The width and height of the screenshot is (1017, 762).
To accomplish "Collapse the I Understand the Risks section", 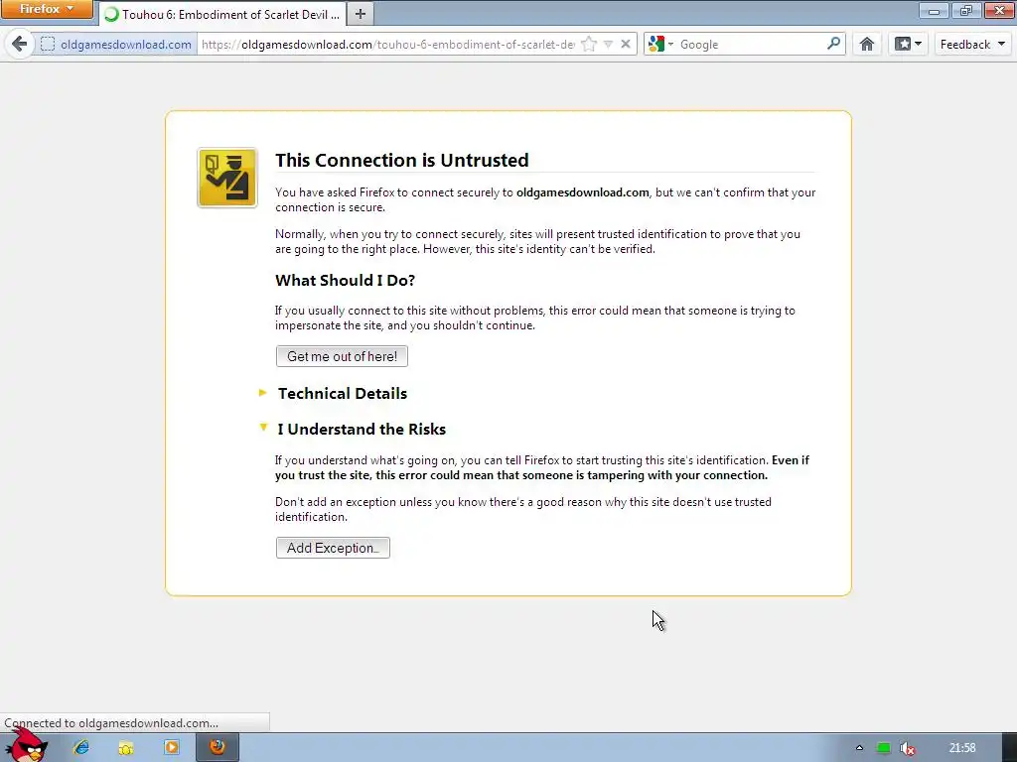I will tap(353, 429).
